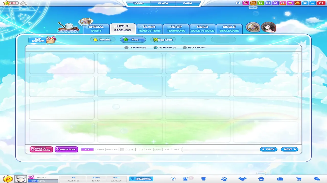The image size is (327, 183).
Task: Click the purple hexagram star icon
Action: (275, 3)
